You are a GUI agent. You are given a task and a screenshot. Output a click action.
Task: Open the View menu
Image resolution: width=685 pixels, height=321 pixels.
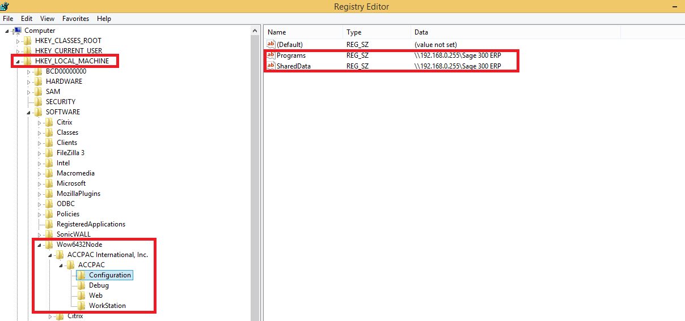click(x=48, y=19)
